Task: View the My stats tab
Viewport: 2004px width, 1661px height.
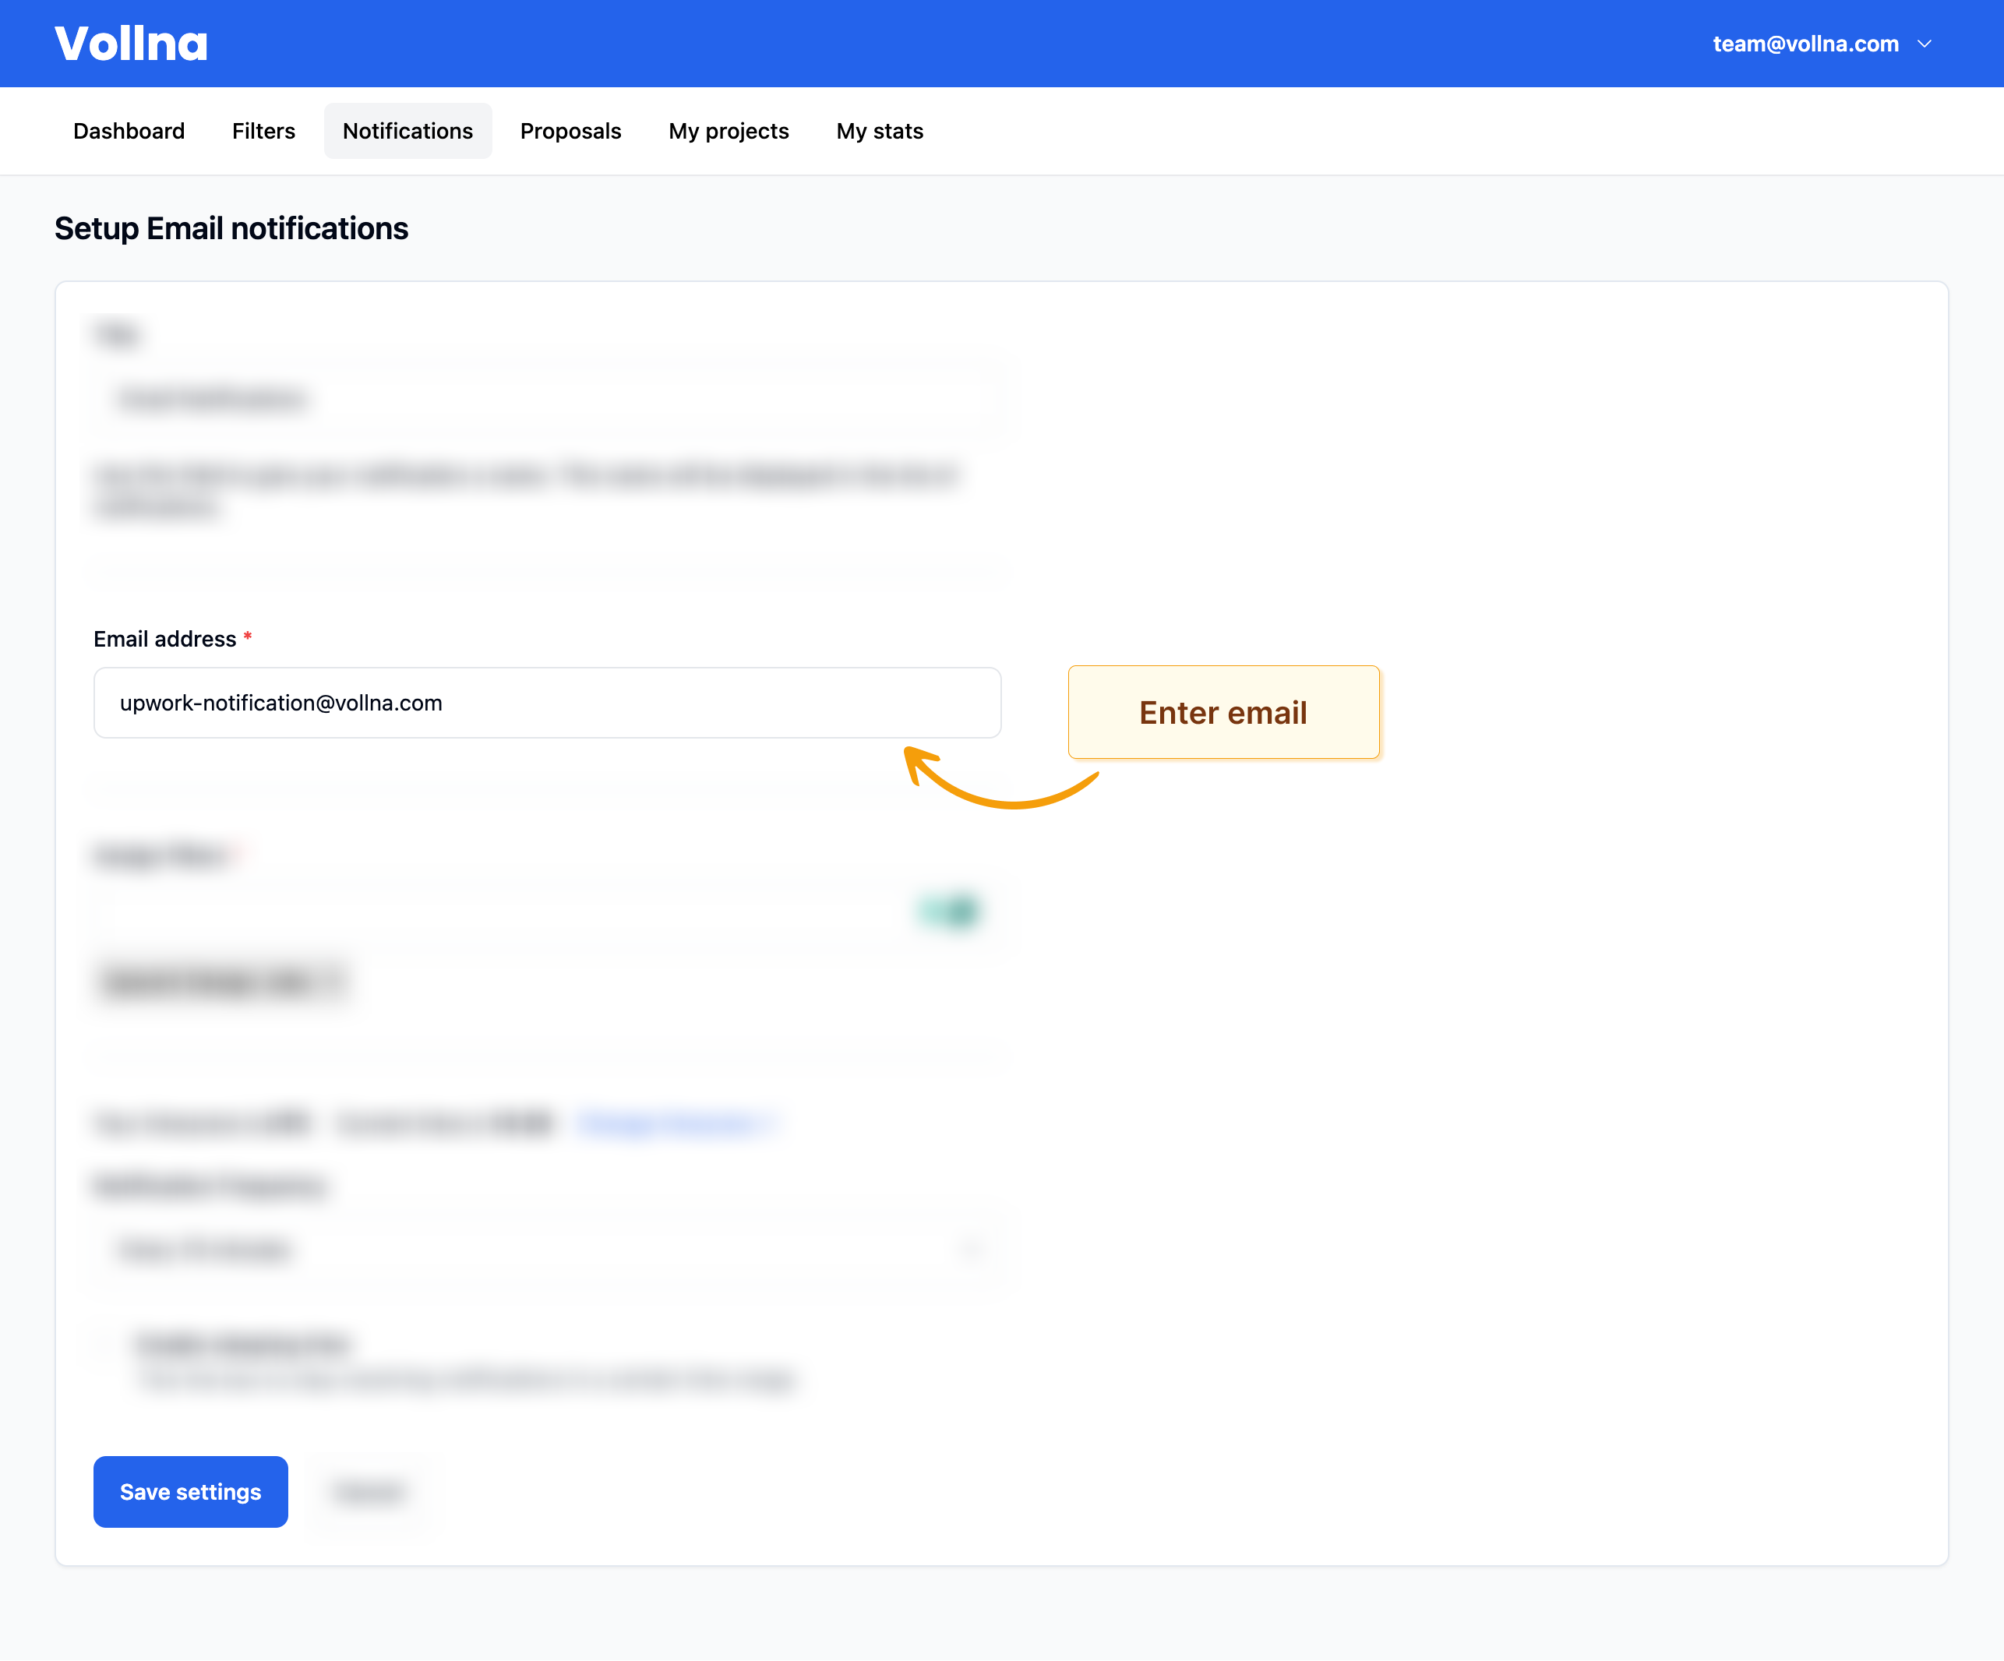Action: pos(879,131)
